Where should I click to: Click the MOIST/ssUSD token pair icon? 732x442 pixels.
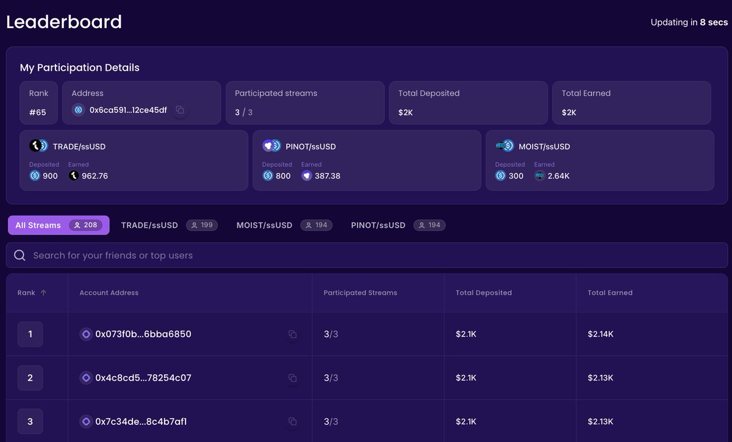pos(505,146)
